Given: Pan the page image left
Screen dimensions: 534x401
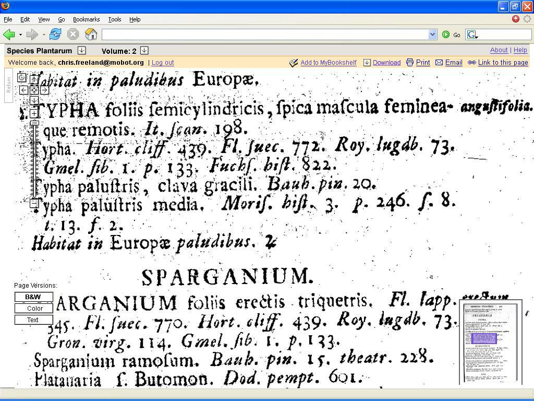Looking at the screenshot, I should point(24,90).
